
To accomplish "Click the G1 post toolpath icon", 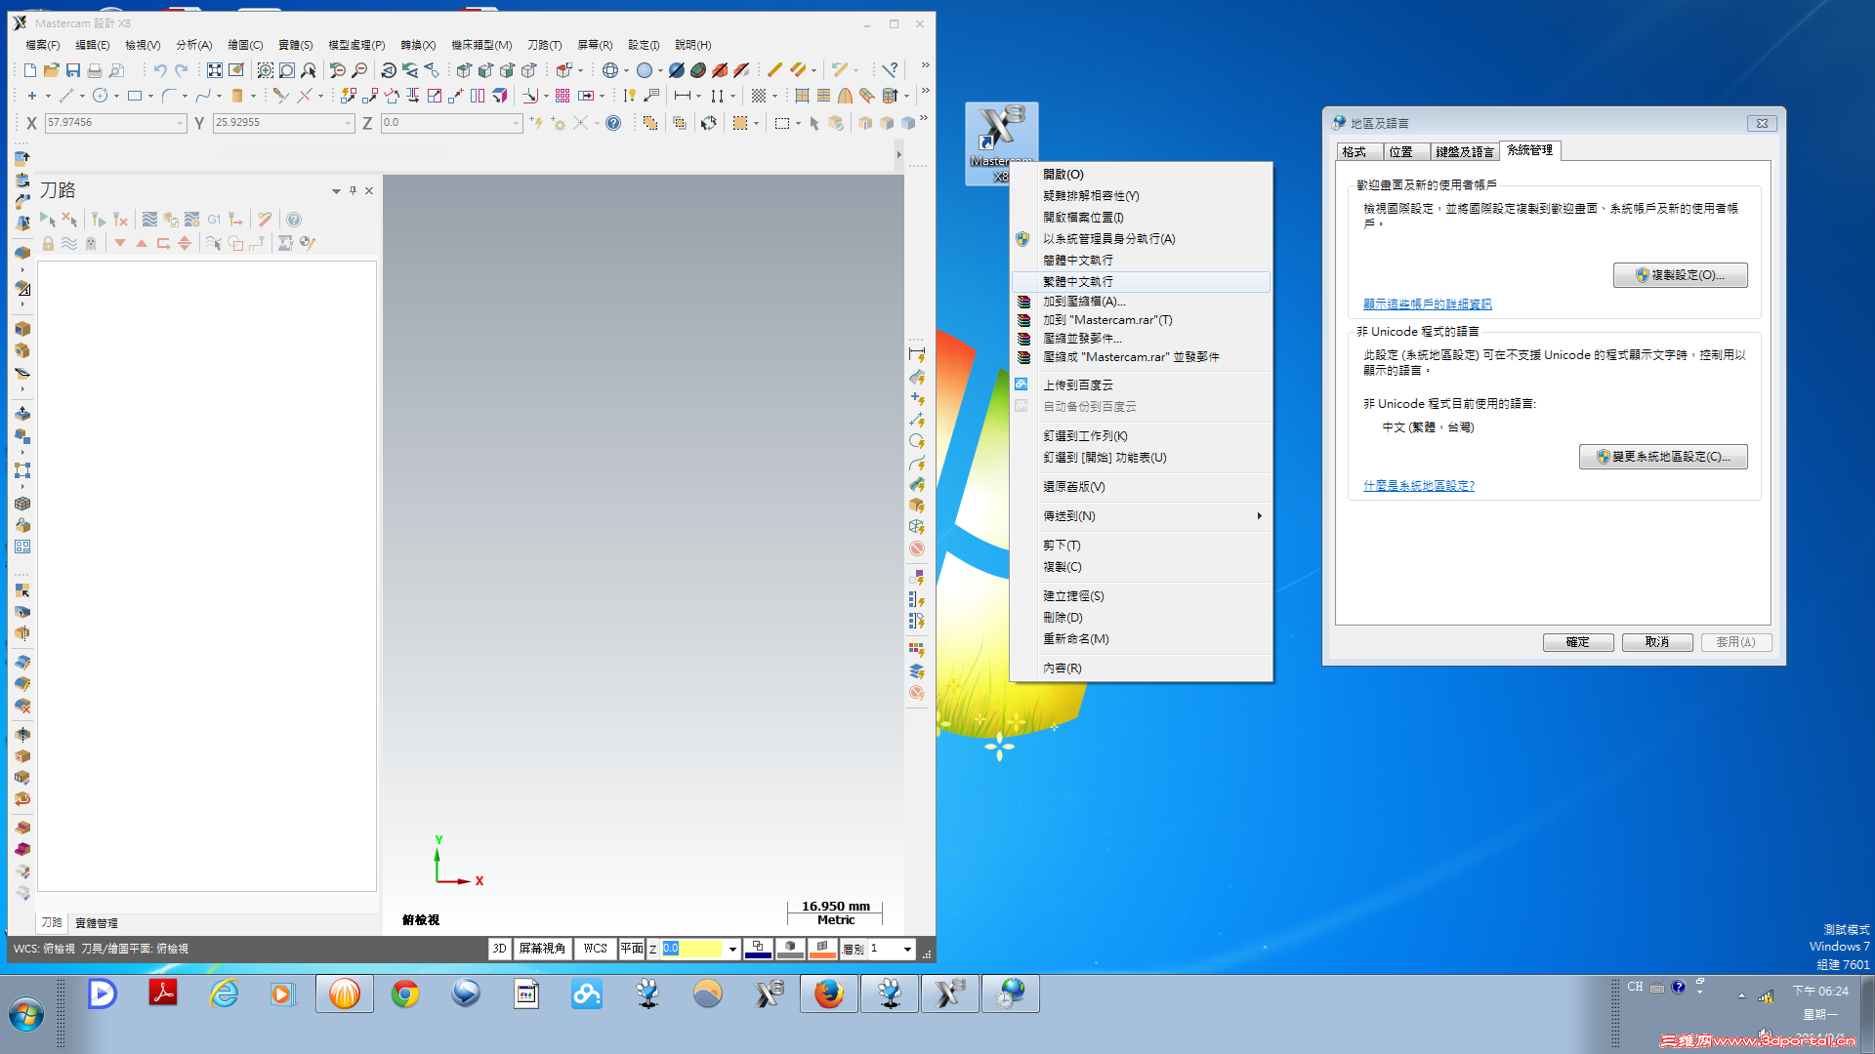I will (x=214, y=220).
